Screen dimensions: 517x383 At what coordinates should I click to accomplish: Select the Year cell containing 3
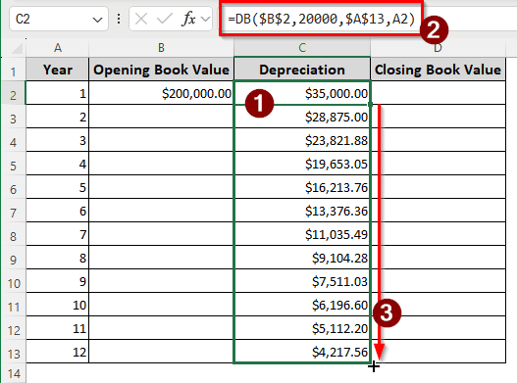57,140
